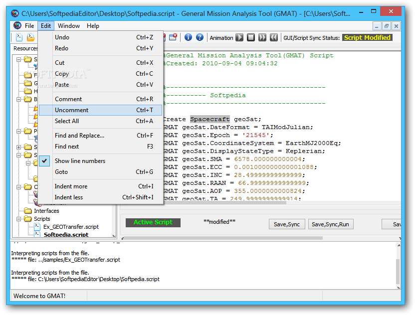The image size is (415, 315).
Task: Click the Open Script folder icon
Action: click(x=31, y=37)
